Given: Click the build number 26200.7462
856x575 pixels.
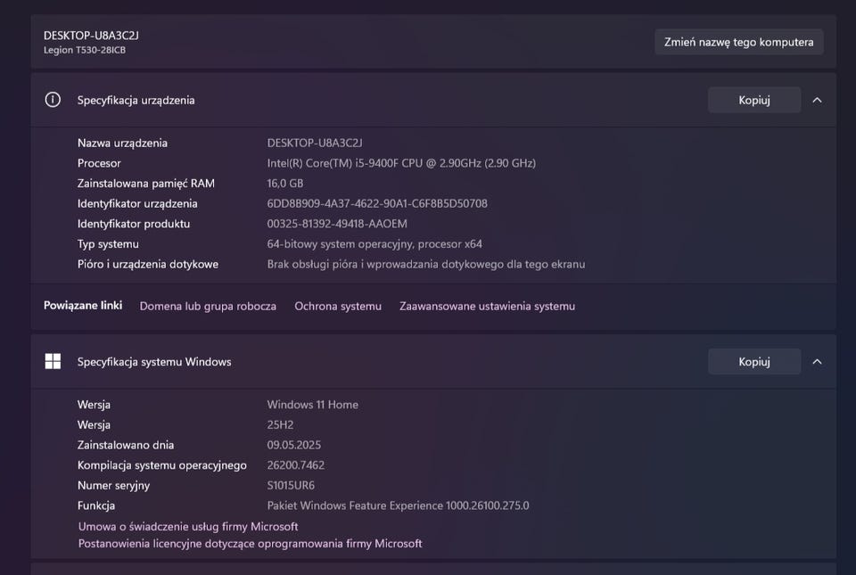Looking at the screenshot, I should (295, 465).
